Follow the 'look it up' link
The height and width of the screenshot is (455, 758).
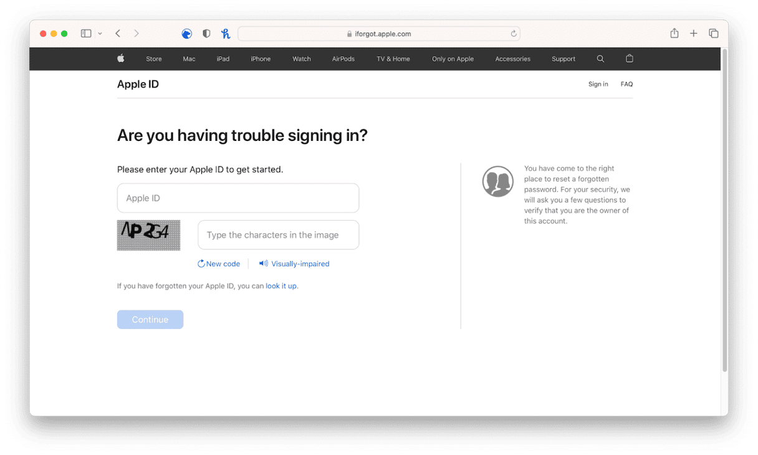coord(281,286)
